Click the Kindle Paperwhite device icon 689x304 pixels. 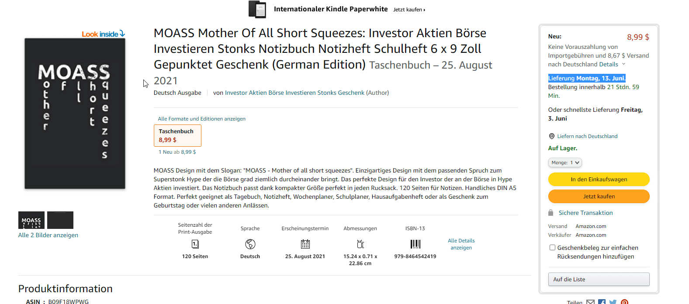(x=257, y=9)
